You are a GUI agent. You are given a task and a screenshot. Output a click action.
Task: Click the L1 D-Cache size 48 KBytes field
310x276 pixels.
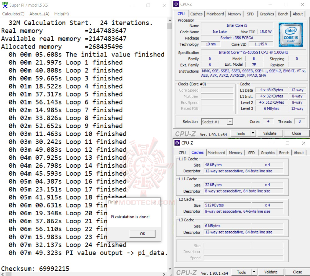tap(227, 165)
